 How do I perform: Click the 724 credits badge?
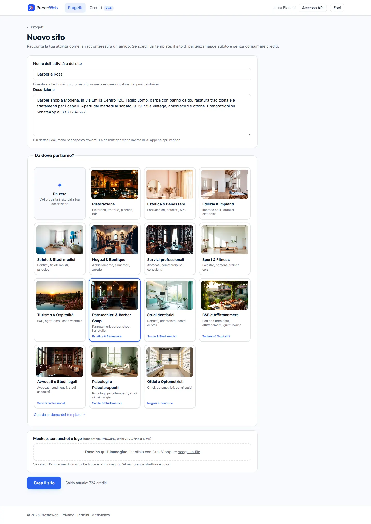pos(108,8)
